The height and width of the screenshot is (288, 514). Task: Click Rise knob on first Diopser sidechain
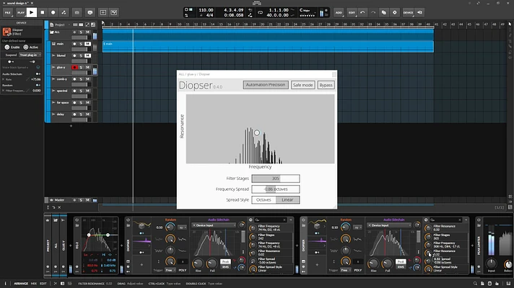(198, 263)
